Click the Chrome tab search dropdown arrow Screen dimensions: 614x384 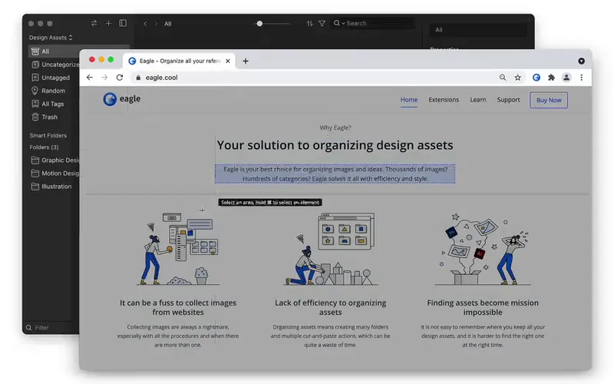pos(581,61)
